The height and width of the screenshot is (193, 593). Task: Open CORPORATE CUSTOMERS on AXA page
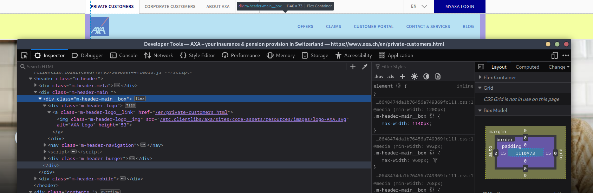tap(170, 7)
